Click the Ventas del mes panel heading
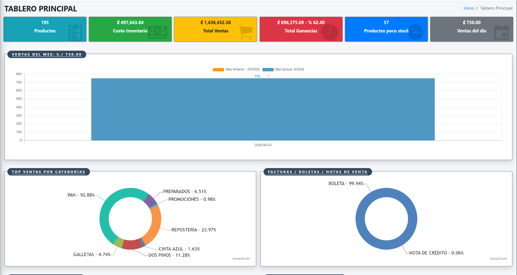This screenshot has height=275, width=517. click(47, 54)
